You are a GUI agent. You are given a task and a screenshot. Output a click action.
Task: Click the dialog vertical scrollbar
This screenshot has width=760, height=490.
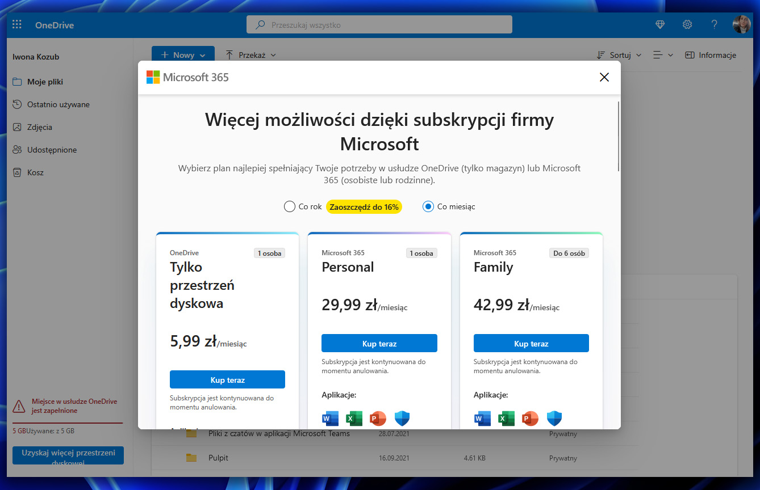point(619,136)
